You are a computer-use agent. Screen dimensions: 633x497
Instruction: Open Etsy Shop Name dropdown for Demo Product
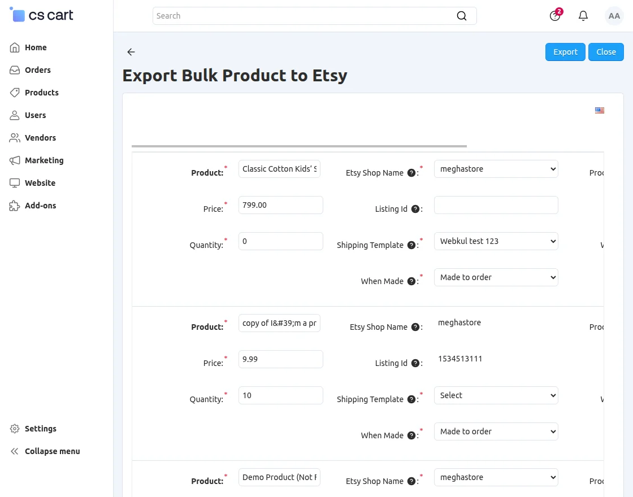pos(496,477)
